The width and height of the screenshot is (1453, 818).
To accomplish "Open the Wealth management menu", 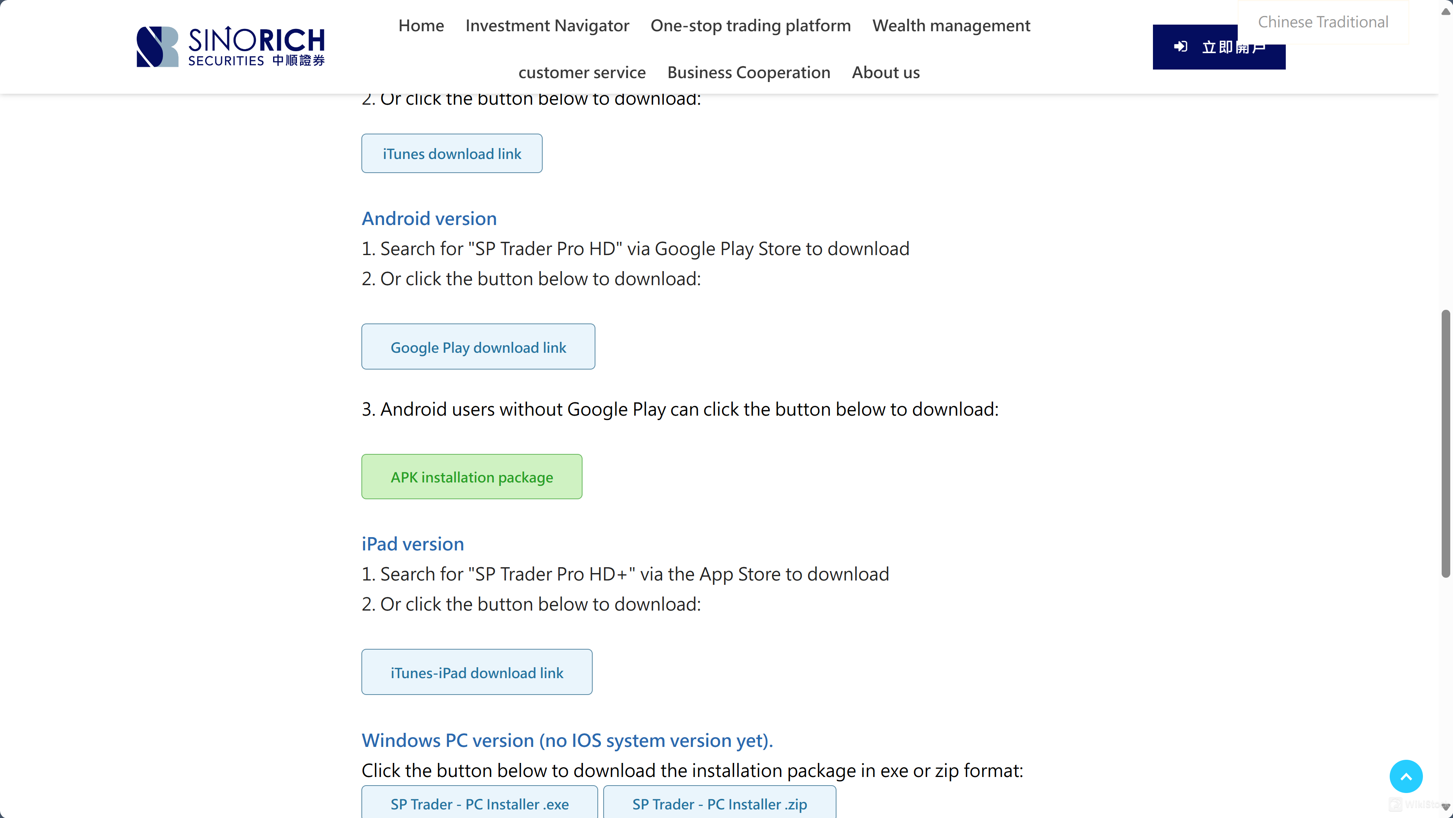I will pos(951,25).
